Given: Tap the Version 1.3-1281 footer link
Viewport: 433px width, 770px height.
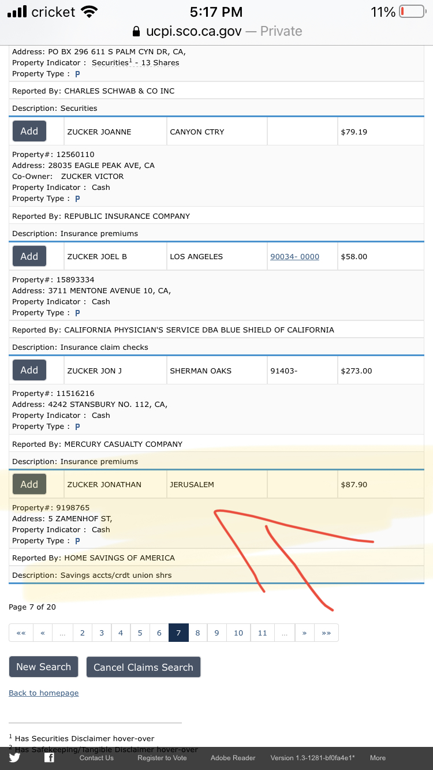Looking at the screenshot, I should click(313, 758).
